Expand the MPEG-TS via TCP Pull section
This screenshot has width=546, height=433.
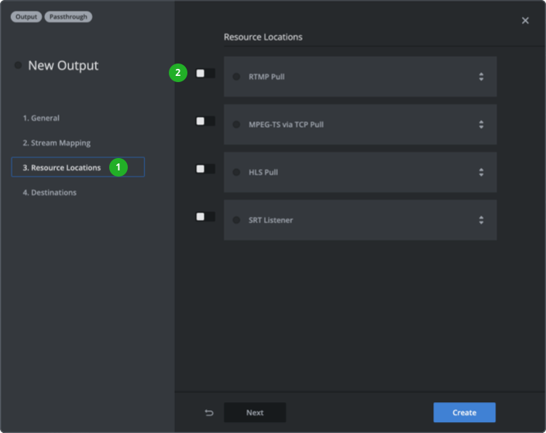tap(481, 125)
